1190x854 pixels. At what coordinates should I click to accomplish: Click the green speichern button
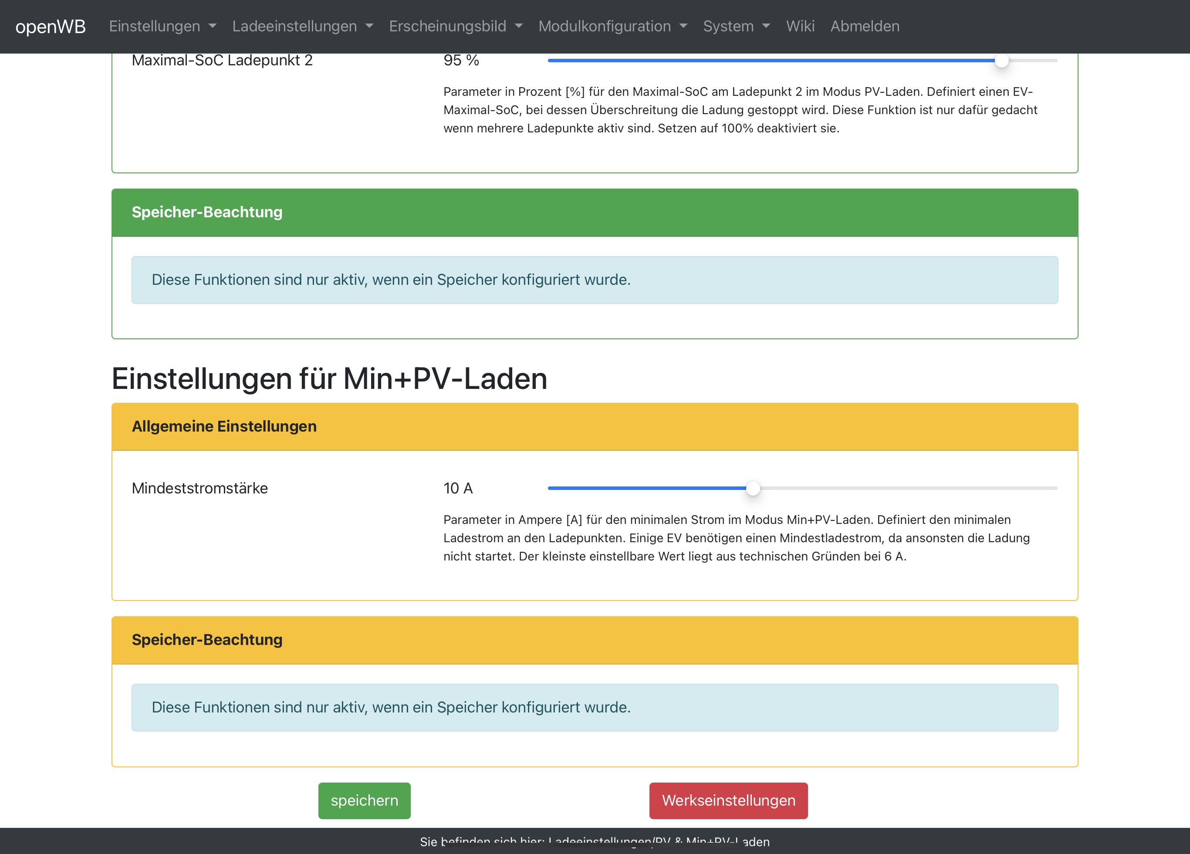364,800
